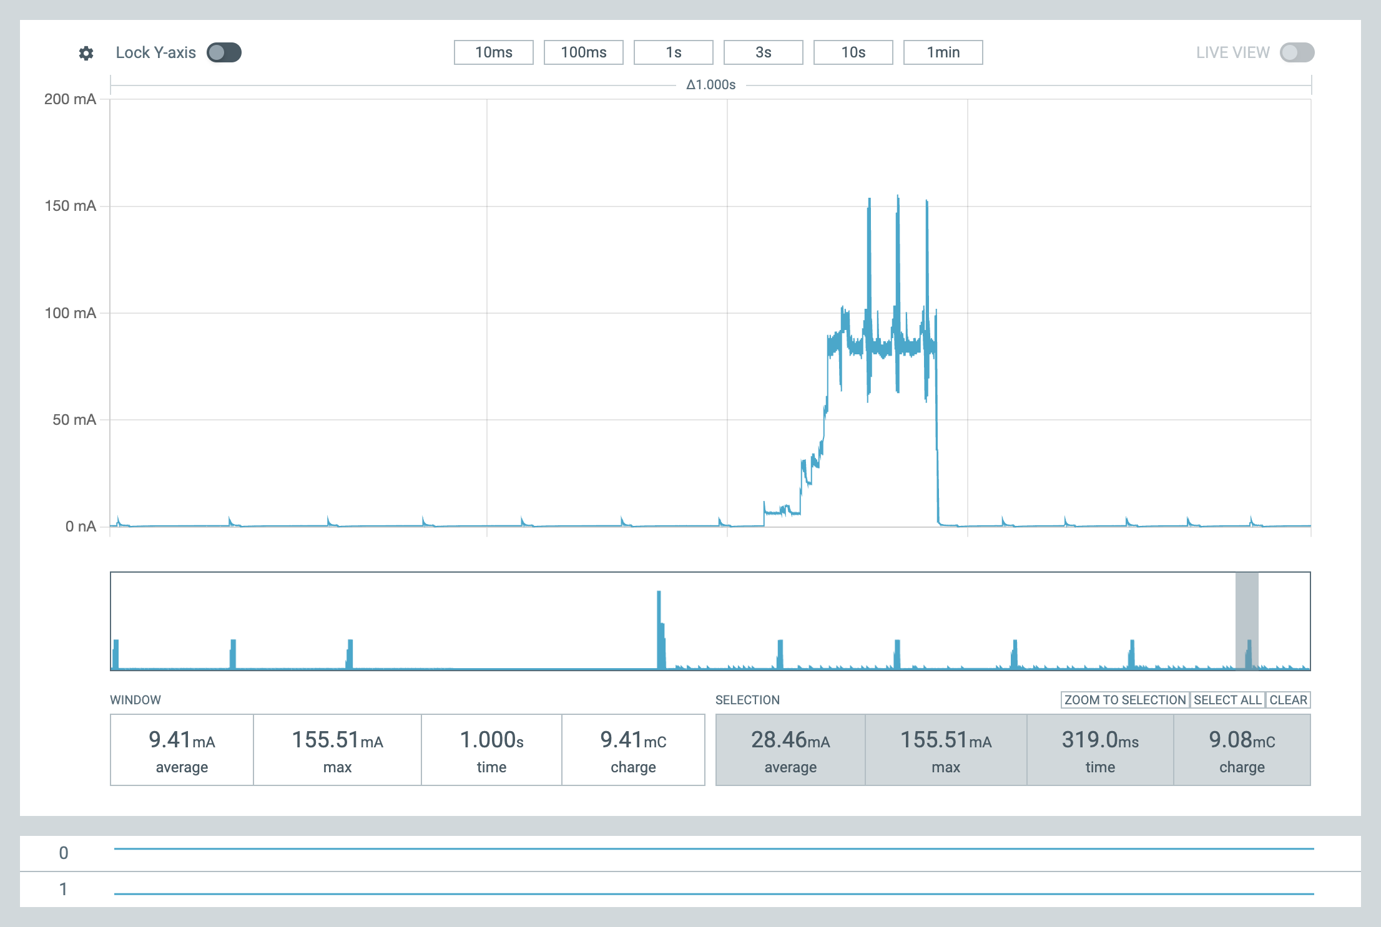Enable the LIVE VIEW toggle

(1297, 52)
